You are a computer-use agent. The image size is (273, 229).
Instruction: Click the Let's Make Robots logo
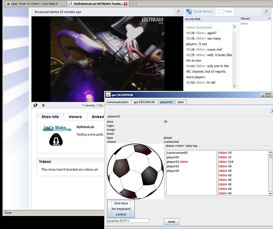[57, 128]
